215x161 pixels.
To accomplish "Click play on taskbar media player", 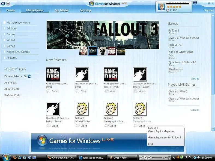I will (145, 158).
